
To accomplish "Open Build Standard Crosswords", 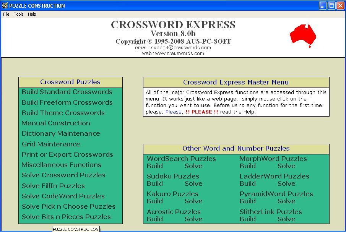I will [67, 92].
